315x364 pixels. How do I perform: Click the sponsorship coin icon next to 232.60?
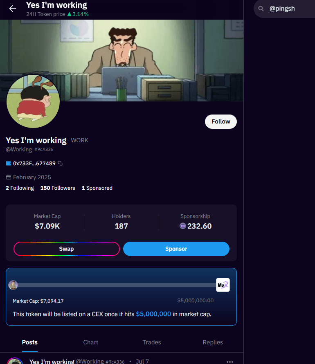tap(183, 226)
